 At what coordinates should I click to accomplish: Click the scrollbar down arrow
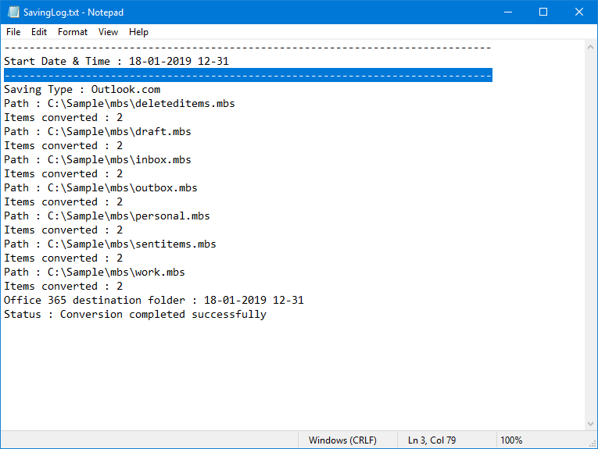pyautogui.click(x=590, y=423)
